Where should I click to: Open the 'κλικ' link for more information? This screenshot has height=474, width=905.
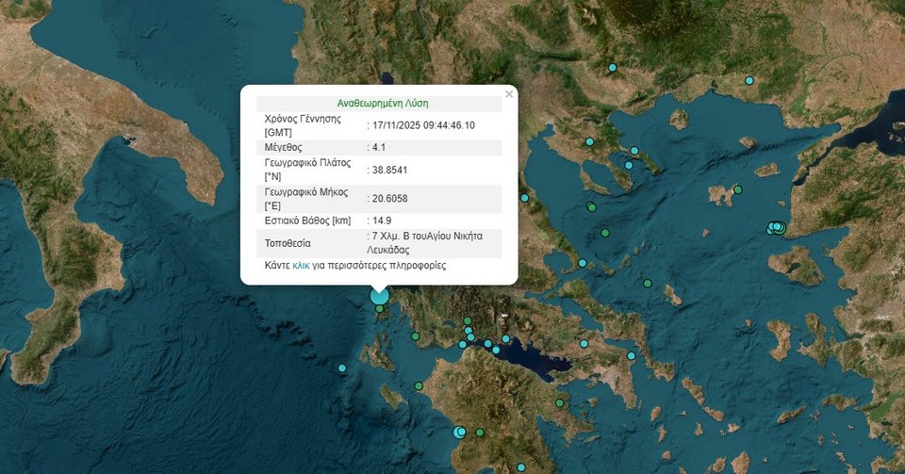tap(301, 266)
